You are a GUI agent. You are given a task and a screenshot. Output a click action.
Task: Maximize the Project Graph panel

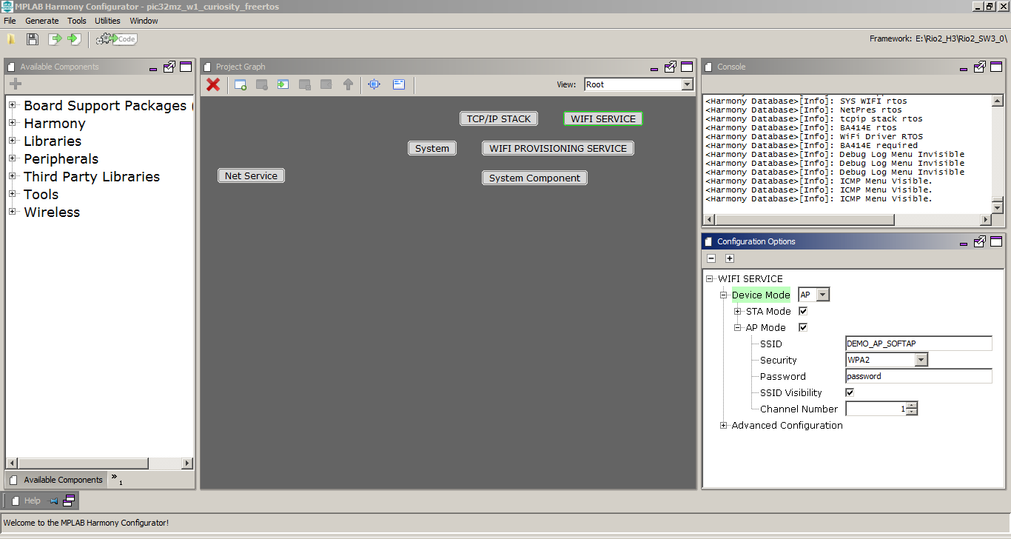click(x=687, y=67)
